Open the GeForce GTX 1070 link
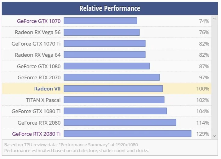This screenshot has height=159, width=221. (x=39, y=21)
